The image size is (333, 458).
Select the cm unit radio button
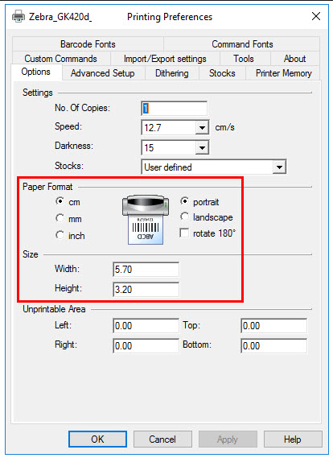[x=60, y=201]
